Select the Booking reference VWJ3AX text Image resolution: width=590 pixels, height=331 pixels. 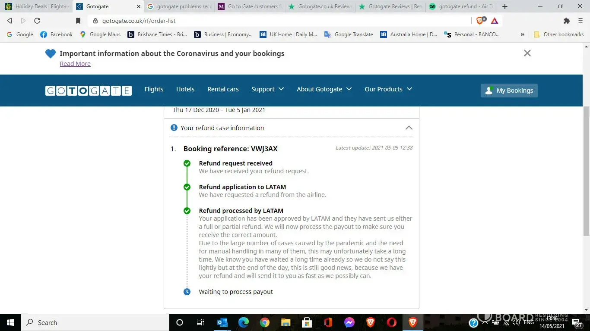click(231, 149)
